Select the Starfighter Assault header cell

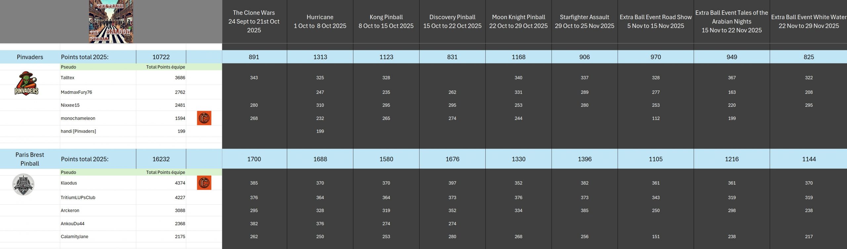(584, 21)
